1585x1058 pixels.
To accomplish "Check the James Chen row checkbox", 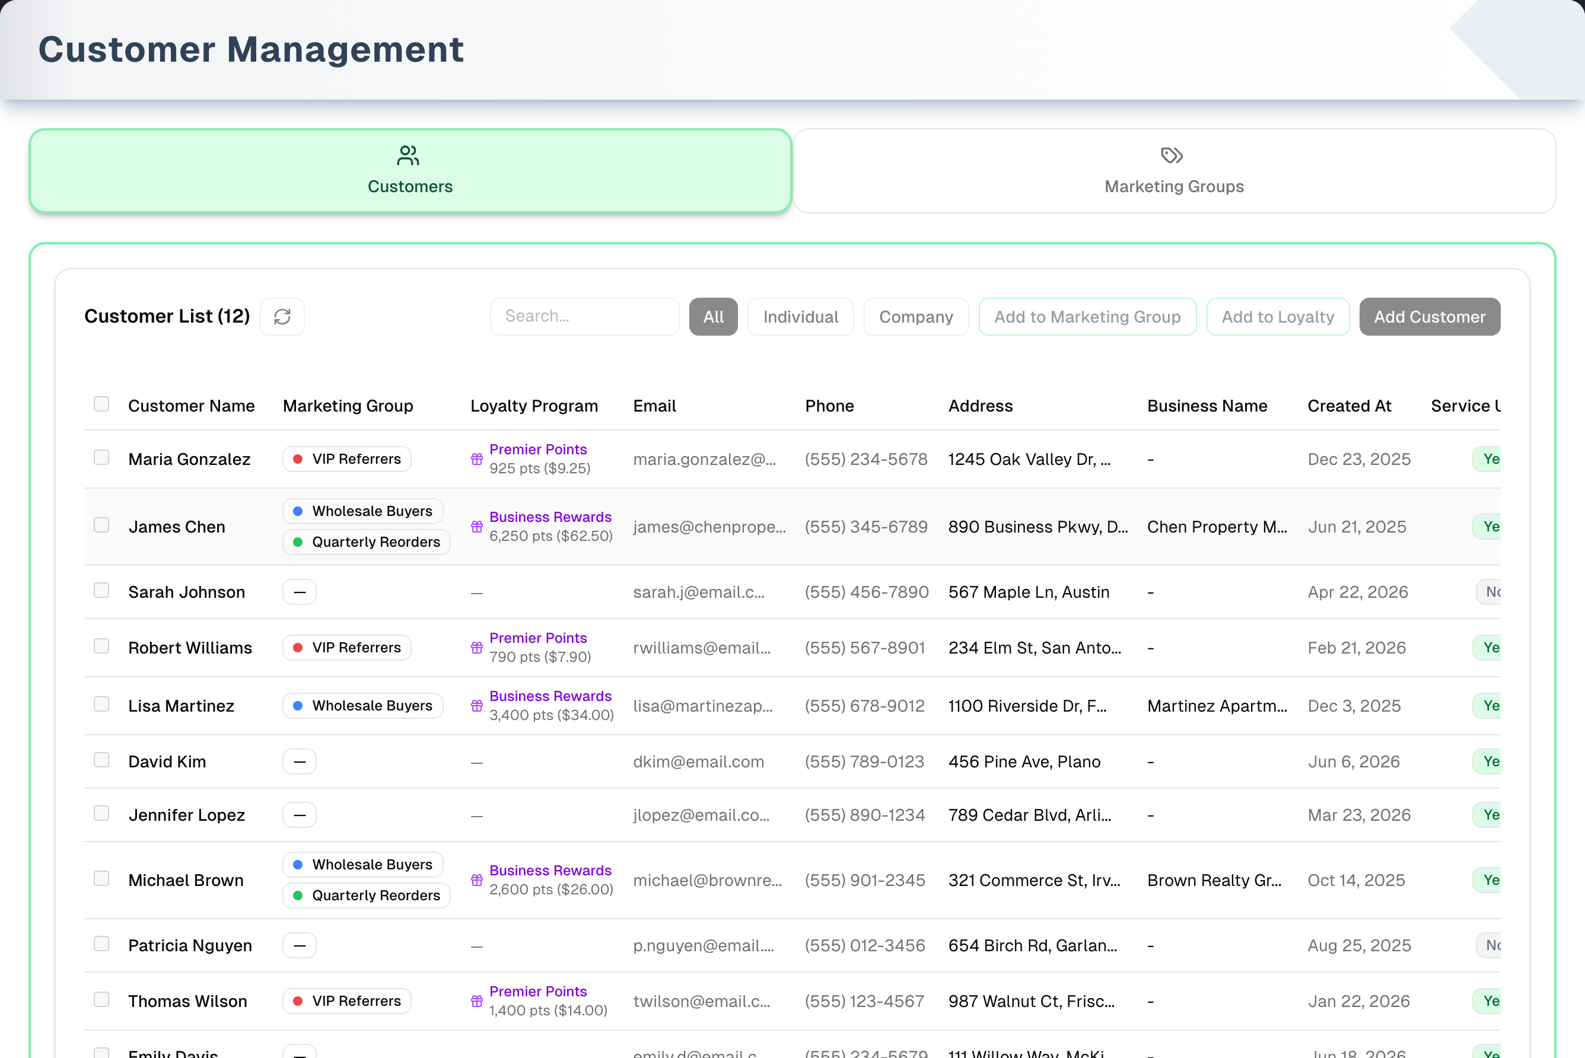I will [x=101, y=525].
